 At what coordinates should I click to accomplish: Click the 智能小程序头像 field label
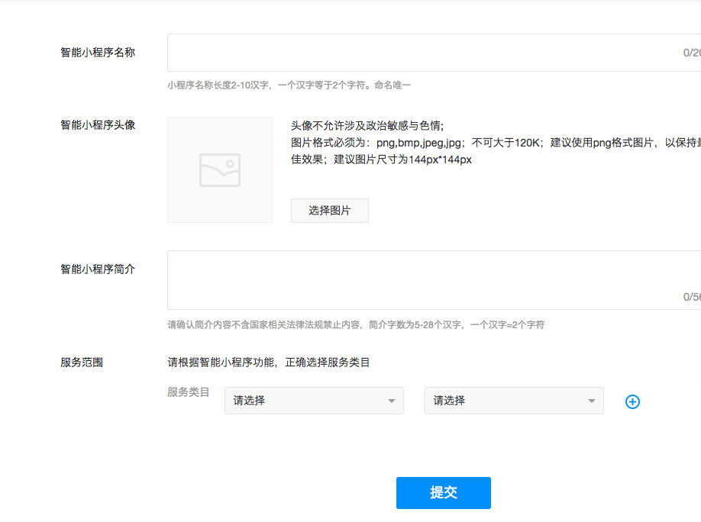(x=98, y=124)
